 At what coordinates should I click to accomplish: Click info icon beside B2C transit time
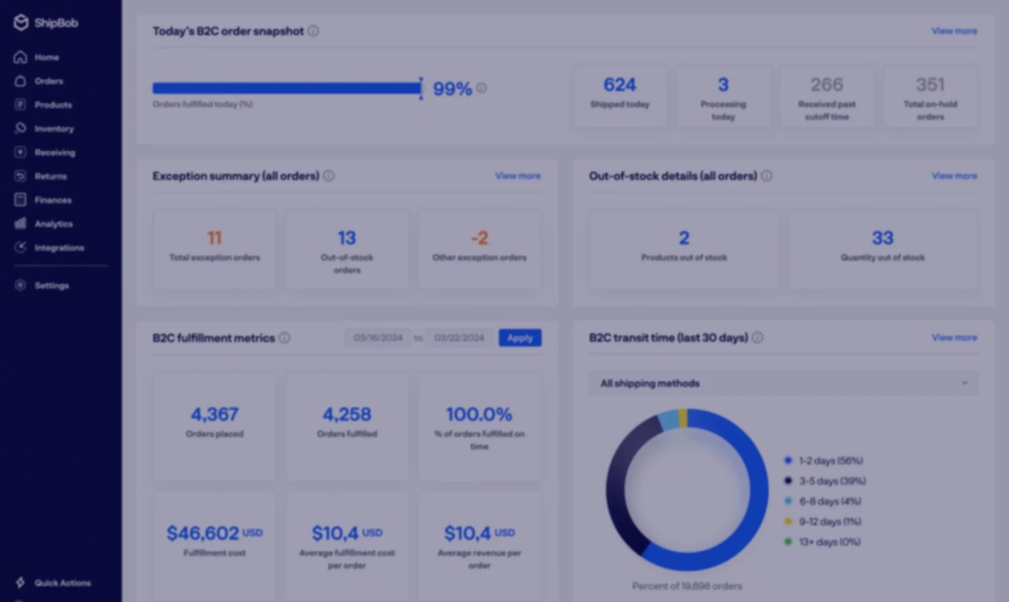tap(758, 337)
